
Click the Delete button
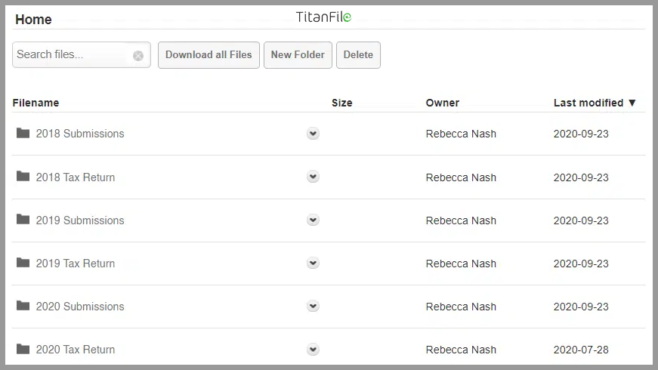click(358, 55)
